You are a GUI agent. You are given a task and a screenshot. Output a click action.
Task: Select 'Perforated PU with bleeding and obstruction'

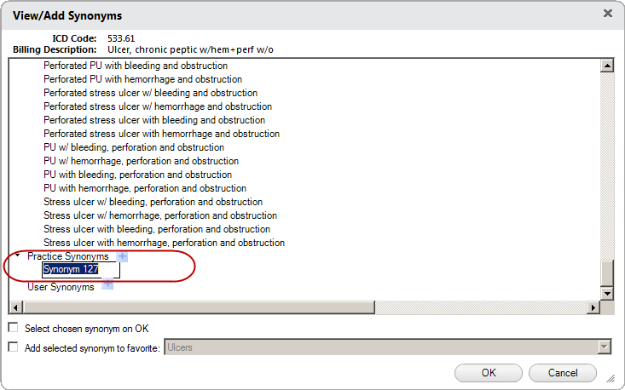tap(136, 66)
